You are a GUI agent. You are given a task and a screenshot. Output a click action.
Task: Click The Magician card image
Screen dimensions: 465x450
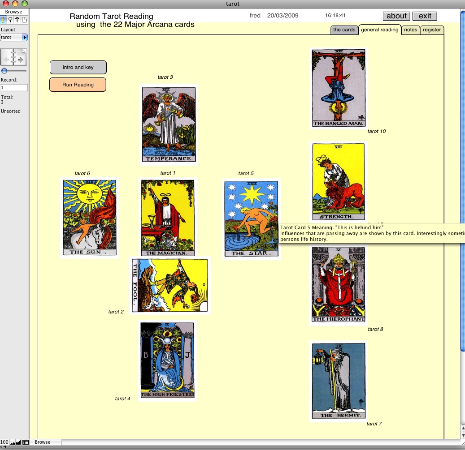pyautogui.click(x=168, y=218)
